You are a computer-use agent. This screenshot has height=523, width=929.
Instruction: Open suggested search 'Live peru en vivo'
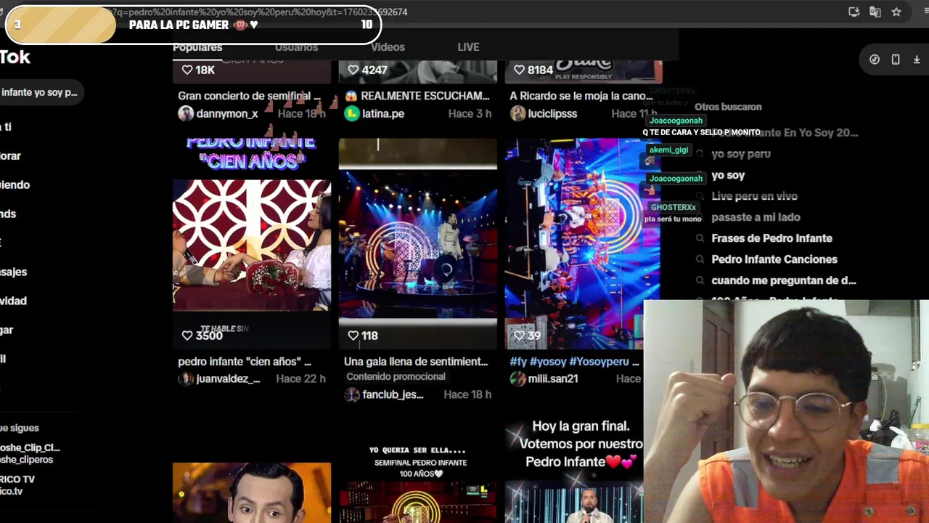pyautogui.click(x=754, y=196)
